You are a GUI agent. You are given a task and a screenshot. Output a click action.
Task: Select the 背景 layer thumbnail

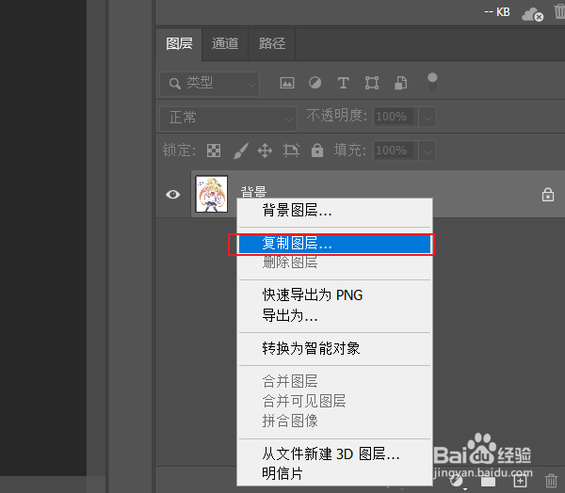click(212, 194)
